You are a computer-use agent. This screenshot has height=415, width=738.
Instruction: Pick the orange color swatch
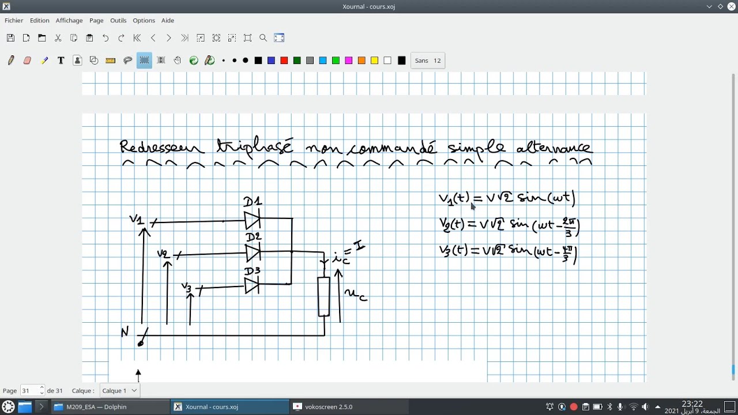[x=362, y=61]
